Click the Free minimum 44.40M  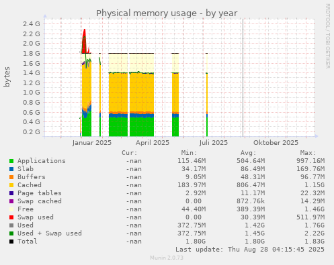pos(194,209)
